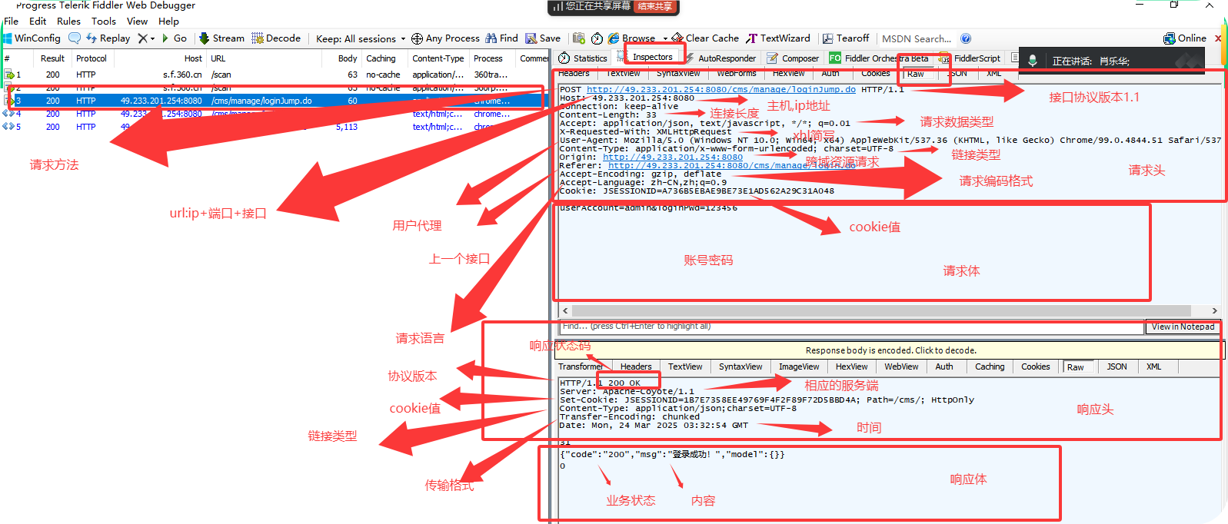Open the File menu
This screenshot has height=524, width=1228.
click(11, 22)
